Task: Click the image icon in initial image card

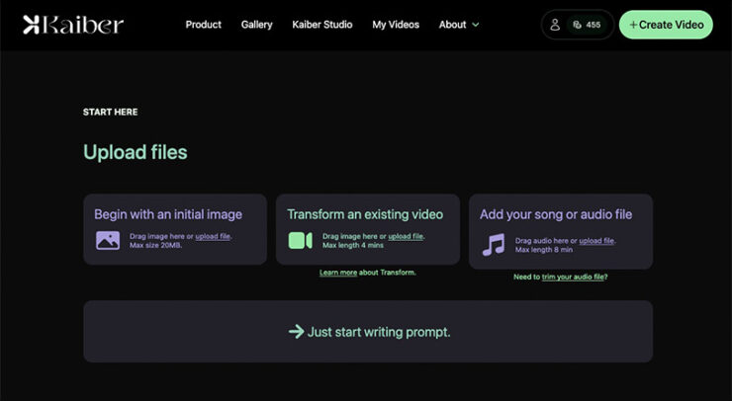Action: click(108, 240)
